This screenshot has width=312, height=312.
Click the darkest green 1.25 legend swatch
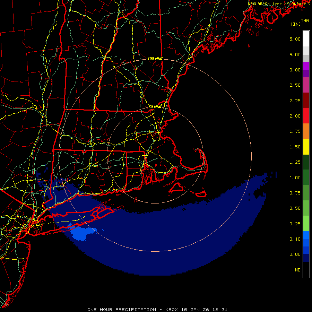(306, 162)
